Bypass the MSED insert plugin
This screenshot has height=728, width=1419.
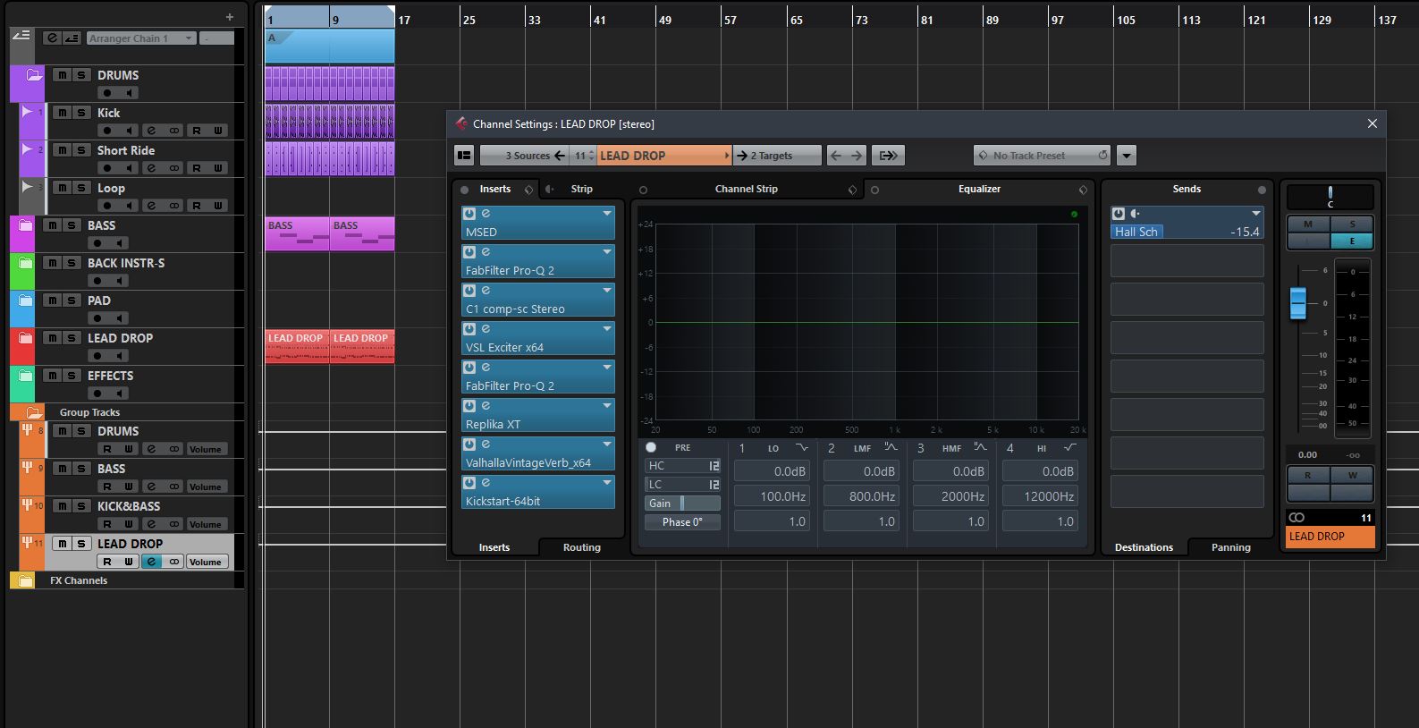pos(469,214)
